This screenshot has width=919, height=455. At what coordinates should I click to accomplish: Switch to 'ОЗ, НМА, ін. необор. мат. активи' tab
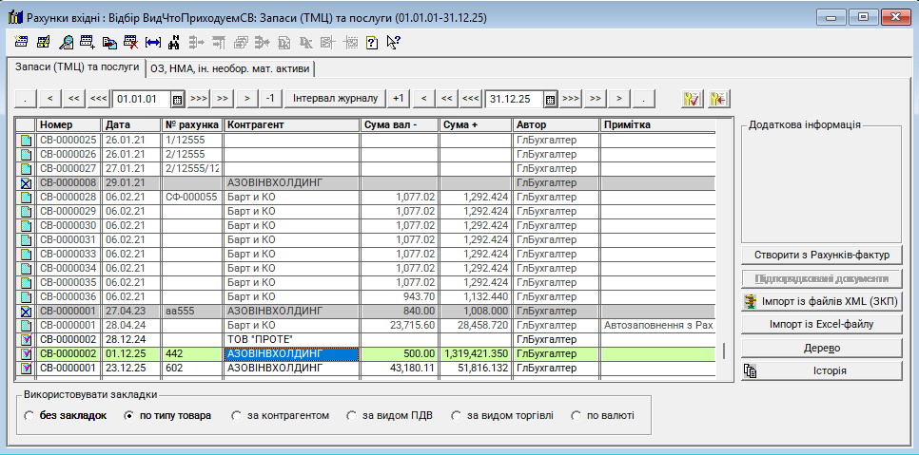pyautogui.click(x=230, y=68)
